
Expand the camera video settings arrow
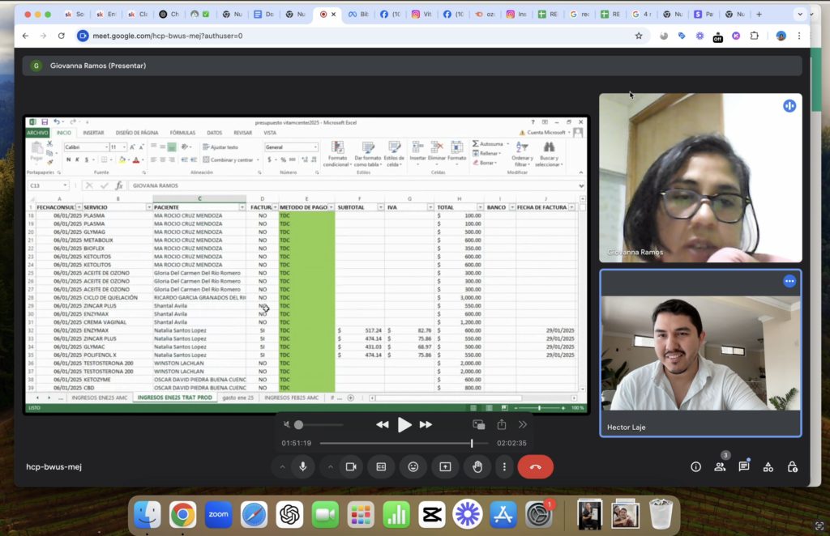point(331,466)
